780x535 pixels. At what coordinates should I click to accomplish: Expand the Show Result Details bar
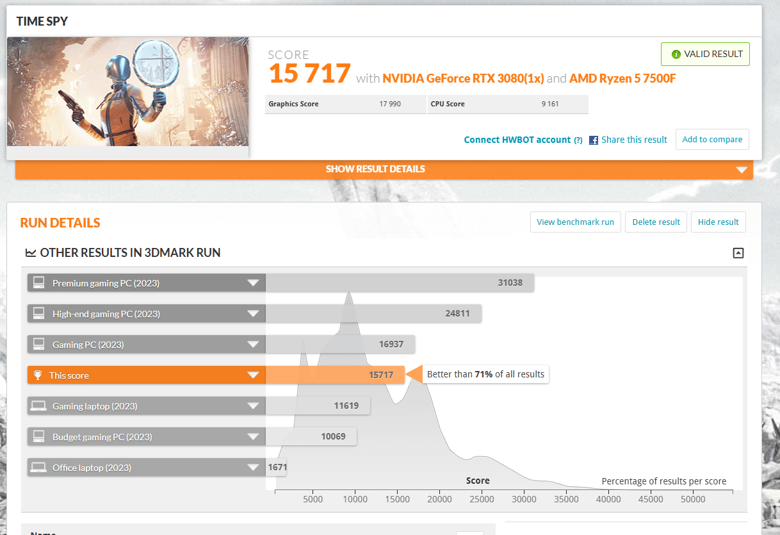pos(384,169)
